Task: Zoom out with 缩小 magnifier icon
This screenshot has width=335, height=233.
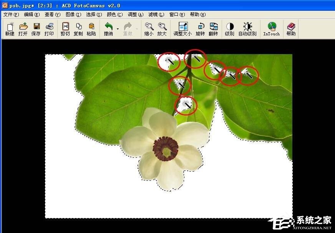Action: click(x=149, y=29)
